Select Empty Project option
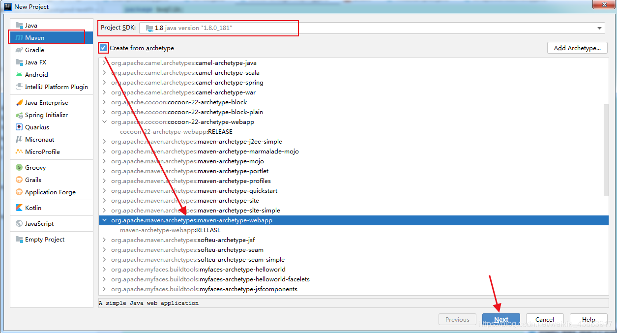 [52, 239]
